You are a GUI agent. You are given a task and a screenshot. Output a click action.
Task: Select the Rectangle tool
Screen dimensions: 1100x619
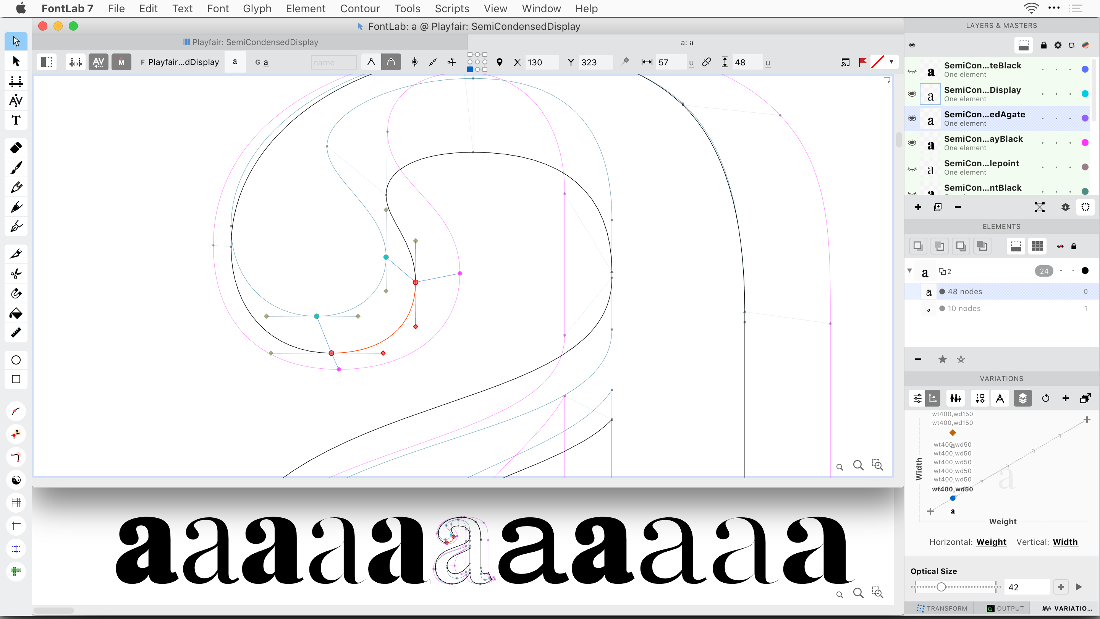click(x=16, y=379)
